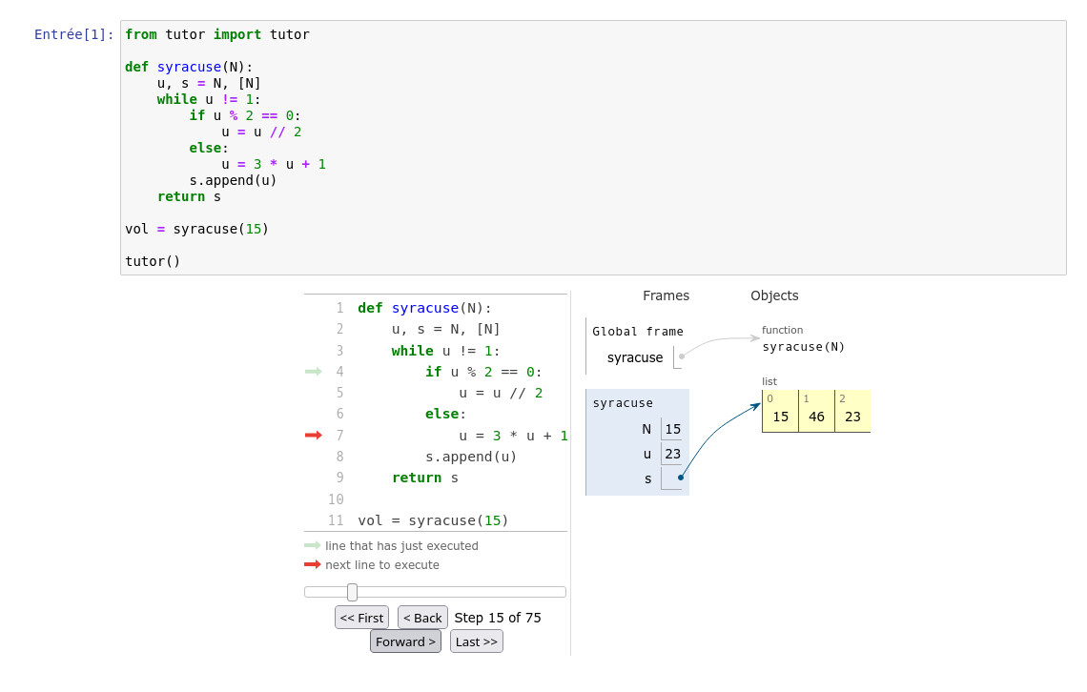Click 'vol = syracuse(15)' in the code cell
The height and width of the screenshot is (692, 1087).
(x=196, y=229)
